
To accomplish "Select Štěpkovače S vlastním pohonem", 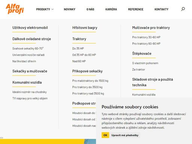I will tap(145, 63).
